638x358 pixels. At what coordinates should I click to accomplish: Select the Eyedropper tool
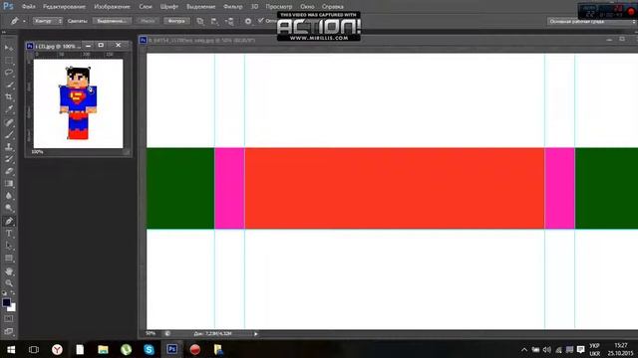tap(9, 109)
